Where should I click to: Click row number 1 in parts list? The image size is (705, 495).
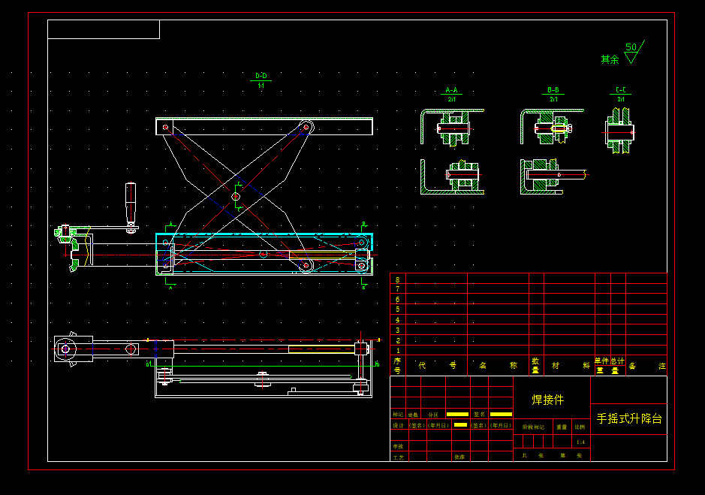click(397, 351)
